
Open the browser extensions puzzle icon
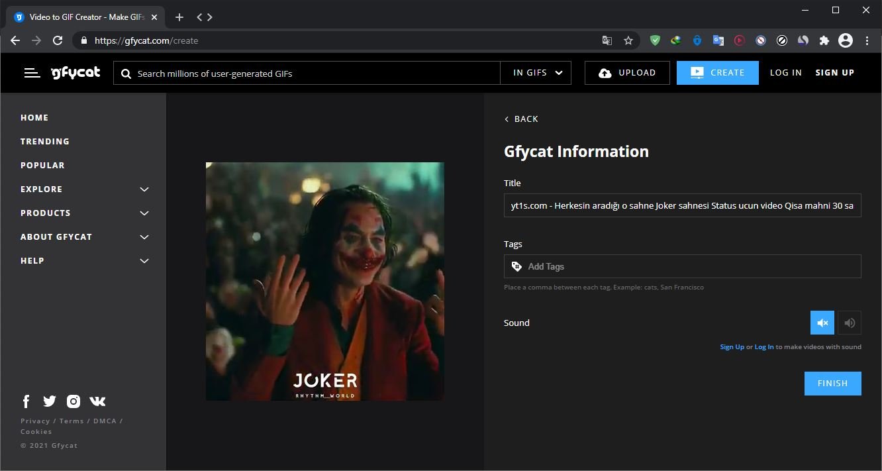pyautogui.click(x=824, y=40)
